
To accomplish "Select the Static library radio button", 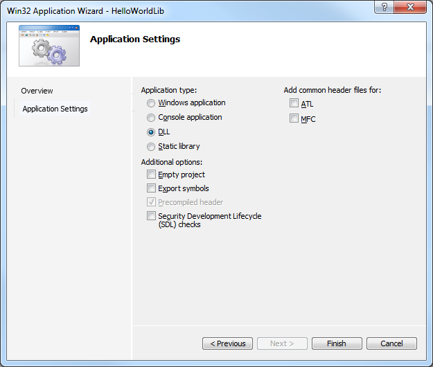I will 151,147.
